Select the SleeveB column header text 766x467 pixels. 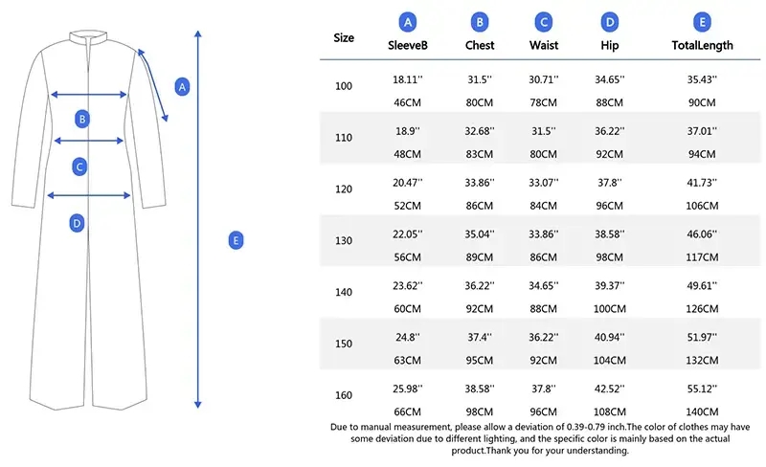tap(408, 45)
